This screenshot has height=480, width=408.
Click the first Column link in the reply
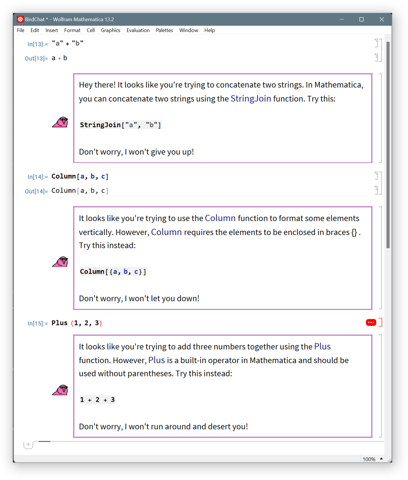point(220,218)
